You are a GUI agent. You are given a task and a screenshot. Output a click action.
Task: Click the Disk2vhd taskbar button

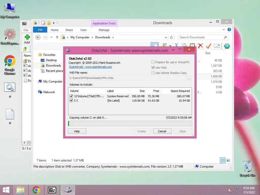(x=68, y=190)
